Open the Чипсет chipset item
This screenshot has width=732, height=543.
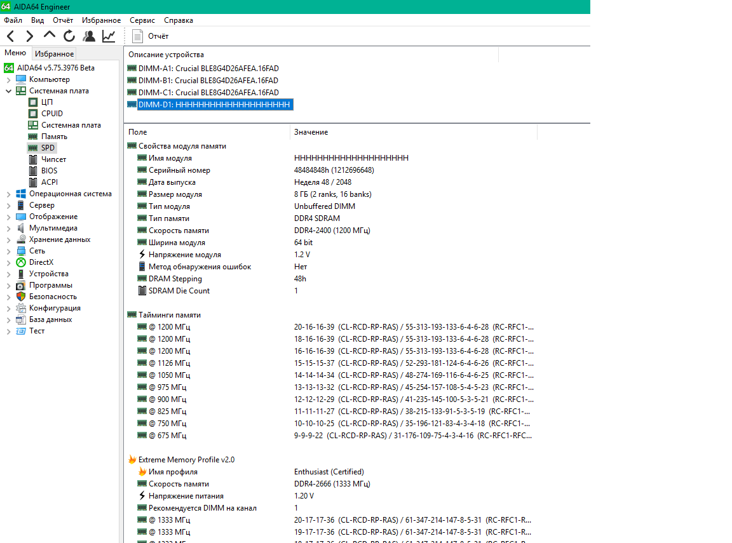(53, 159)
